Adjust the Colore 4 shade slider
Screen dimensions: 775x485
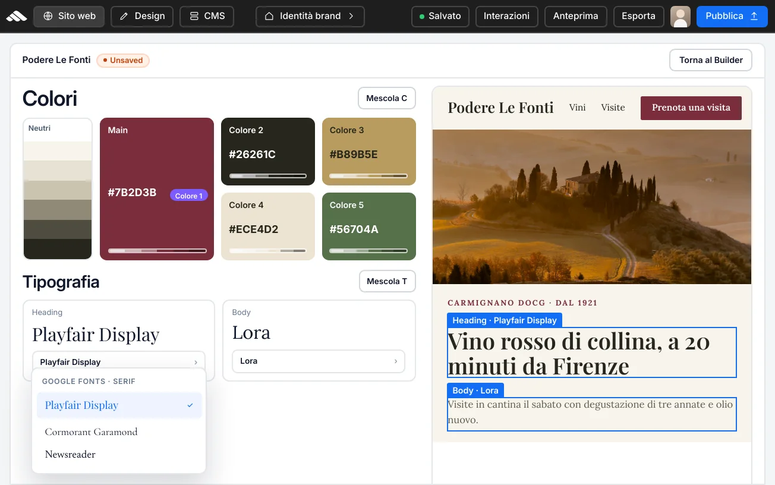268,251
